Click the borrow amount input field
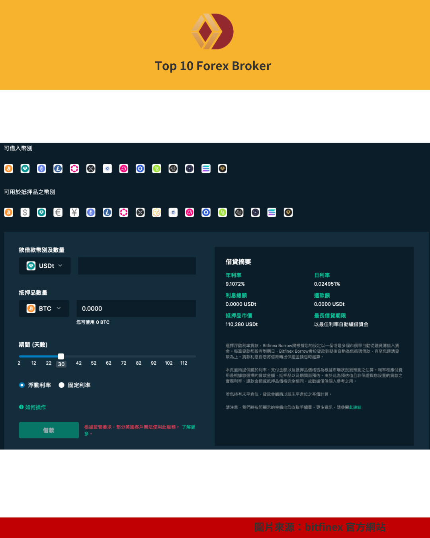 tap(137, 266)
